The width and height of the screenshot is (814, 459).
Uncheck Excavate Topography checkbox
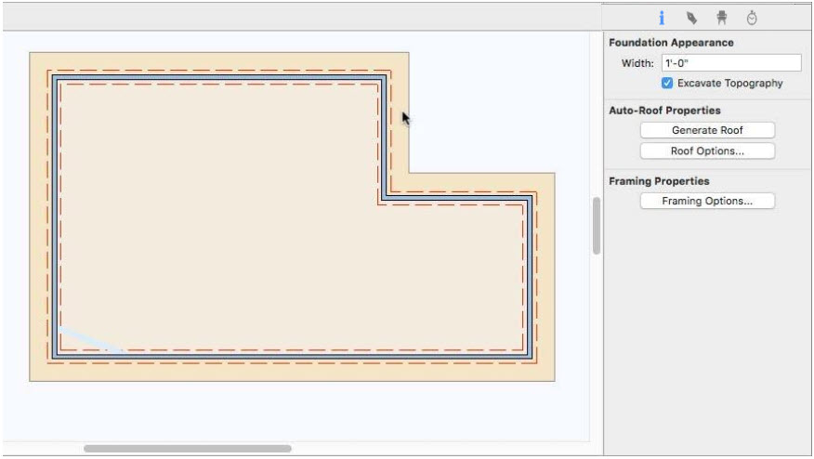667,83
